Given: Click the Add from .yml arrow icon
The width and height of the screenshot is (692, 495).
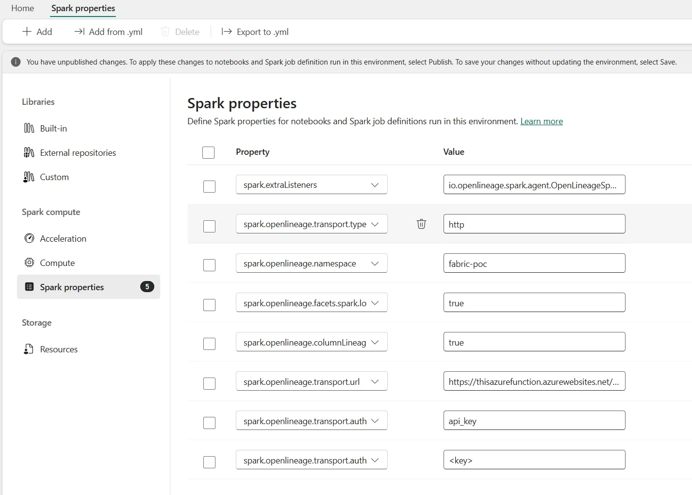Looking at the screenshot, I should click(79, 32).
